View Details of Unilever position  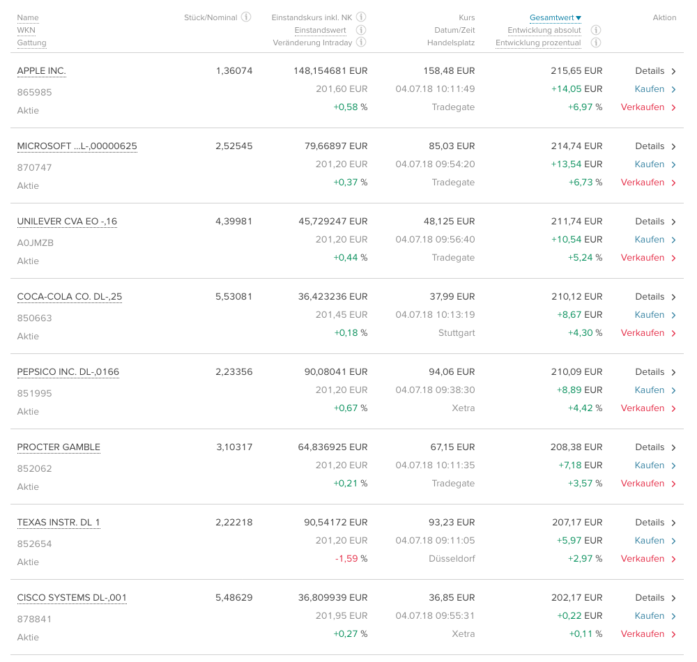pyautogui.click(x=656, y=222)
